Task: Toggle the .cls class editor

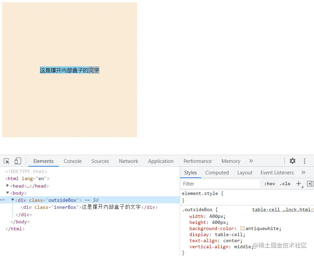Action: 285,184
